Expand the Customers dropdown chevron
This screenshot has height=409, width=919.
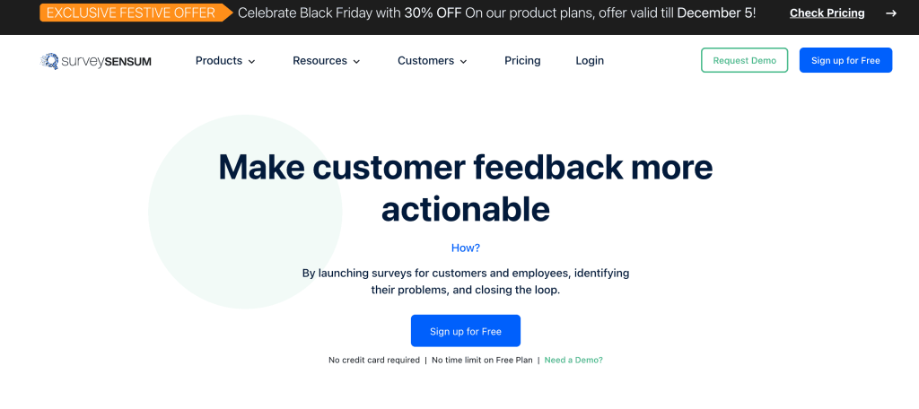(464, 62)
